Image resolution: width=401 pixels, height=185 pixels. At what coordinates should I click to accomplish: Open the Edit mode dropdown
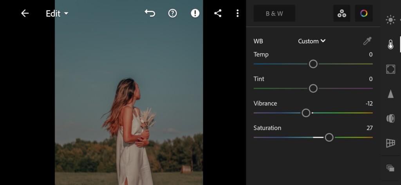57,13
